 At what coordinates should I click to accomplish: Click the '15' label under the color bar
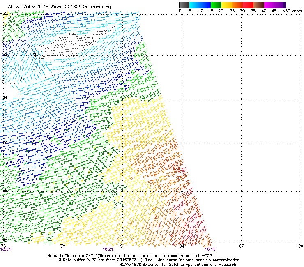click(211, 11)
